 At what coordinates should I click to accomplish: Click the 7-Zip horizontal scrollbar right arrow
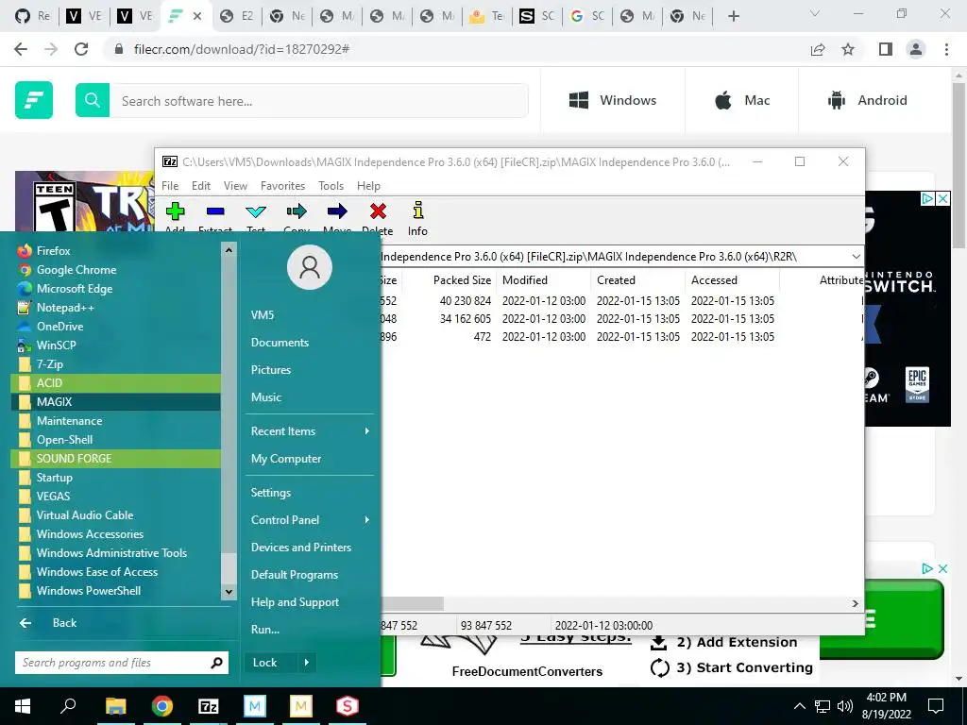pyautogui.click(x=856, y=603)
